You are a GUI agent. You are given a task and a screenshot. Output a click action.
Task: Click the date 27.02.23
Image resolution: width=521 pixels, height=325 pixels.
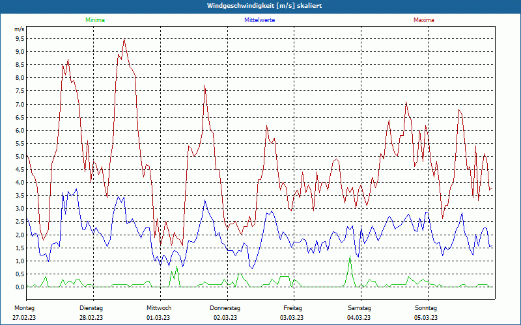point(24,318)
